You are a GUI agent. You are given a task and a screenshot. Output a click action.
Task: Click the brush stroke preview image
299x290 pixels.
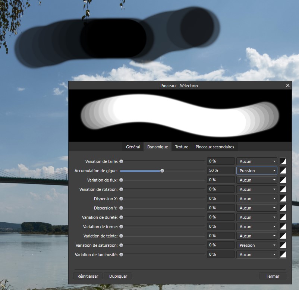pos(180,116)
